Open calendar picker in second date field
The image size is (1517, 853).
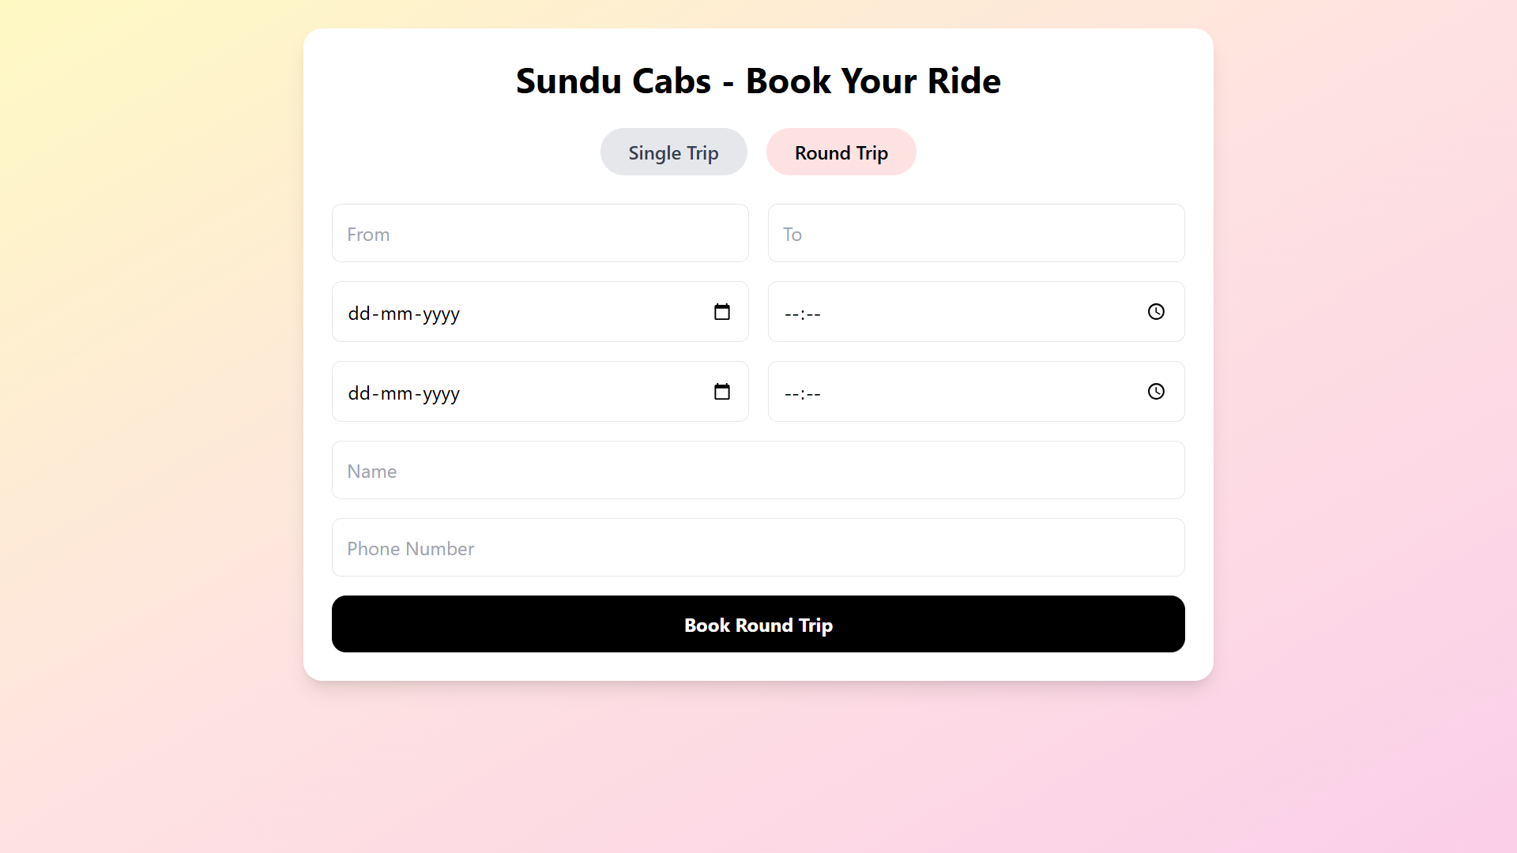tap(721, 392)
